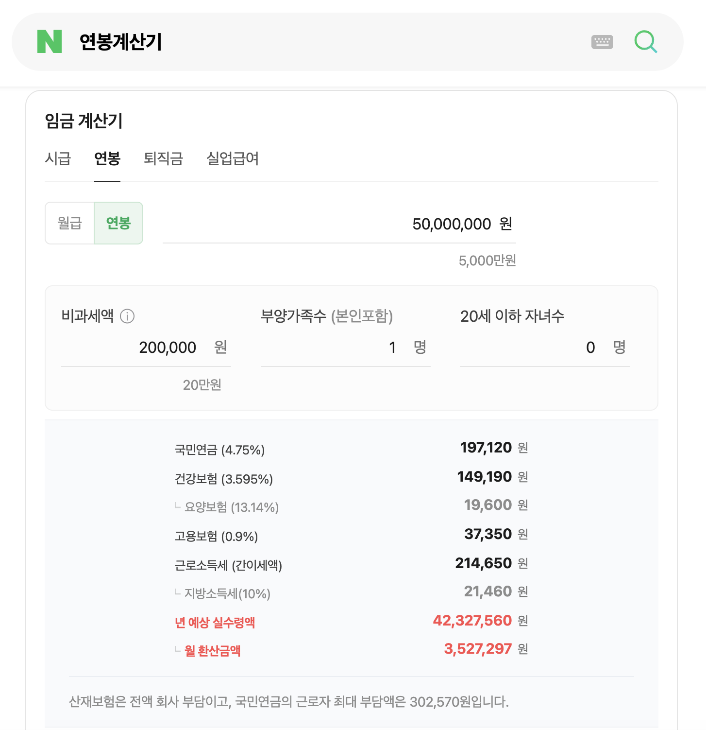Open the on-screen keyboard icon

(602, 42)
